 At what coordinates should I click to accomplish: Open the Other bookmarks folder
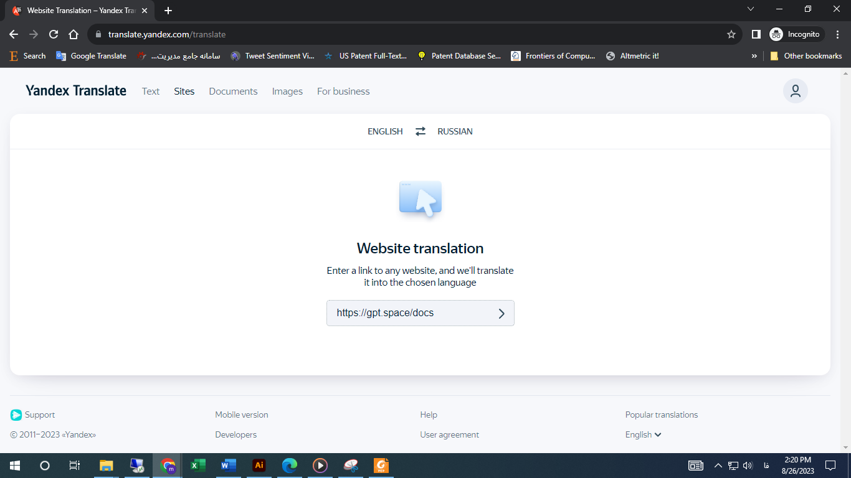[806, 56]
